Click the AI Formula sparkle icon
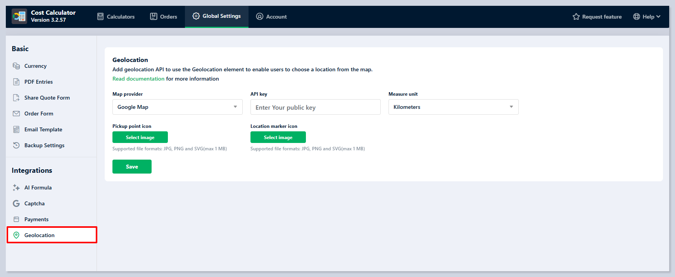The width and height of the screenshot is (675, 277). [16, 188]
